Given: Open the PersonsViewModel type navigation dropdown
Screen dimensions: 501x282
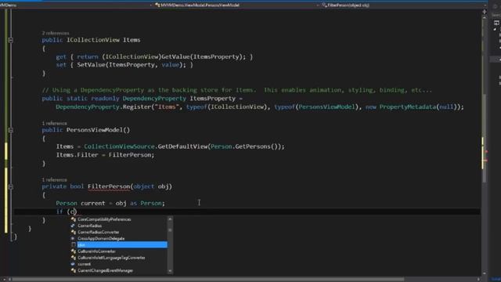Looking at the screenshot, I should (318, 5).
